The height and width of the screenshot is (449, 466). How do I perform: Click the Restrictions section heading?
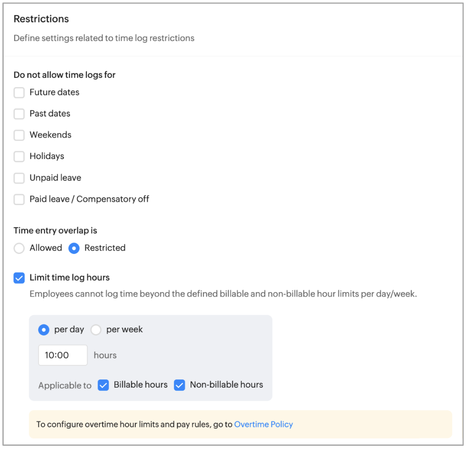tap(41, 19)
